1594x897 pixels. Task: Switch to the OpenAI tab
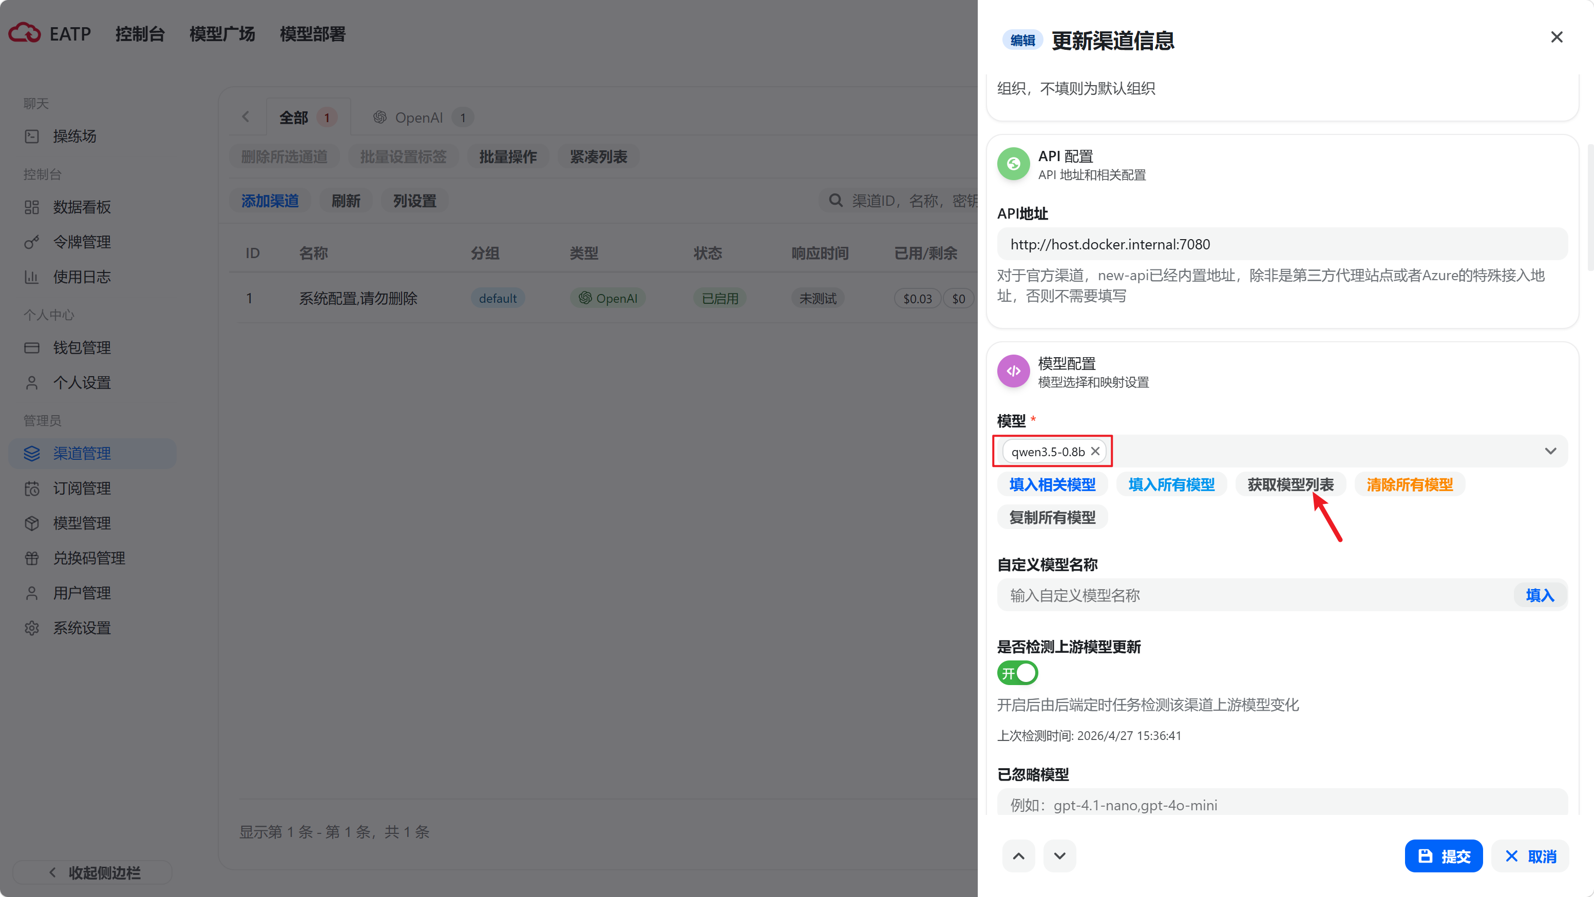(423, 118)
